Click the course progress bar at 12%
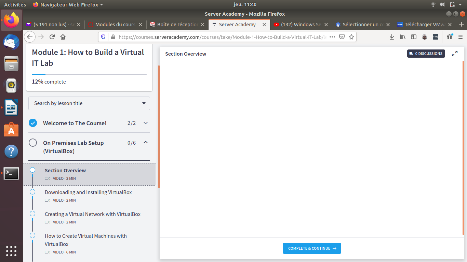The width and height of the screenshot is (467, 262). click(89, 74)
